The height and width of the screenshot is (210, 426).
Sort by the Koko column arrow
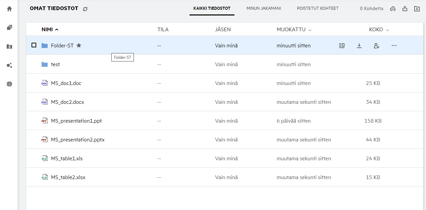[x=387, y=30]
